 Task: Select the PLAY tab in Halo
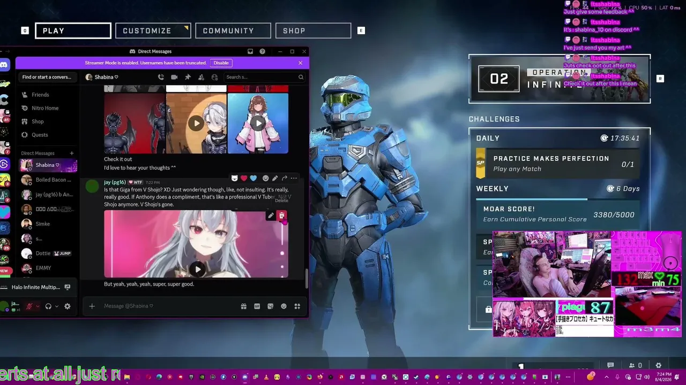tap(73, 31)
